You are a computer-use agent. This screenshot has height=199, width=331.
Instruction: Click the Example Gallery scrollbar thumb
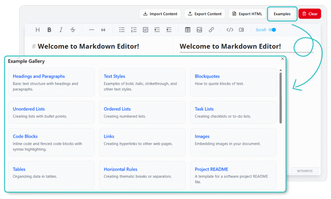(281, 97)
